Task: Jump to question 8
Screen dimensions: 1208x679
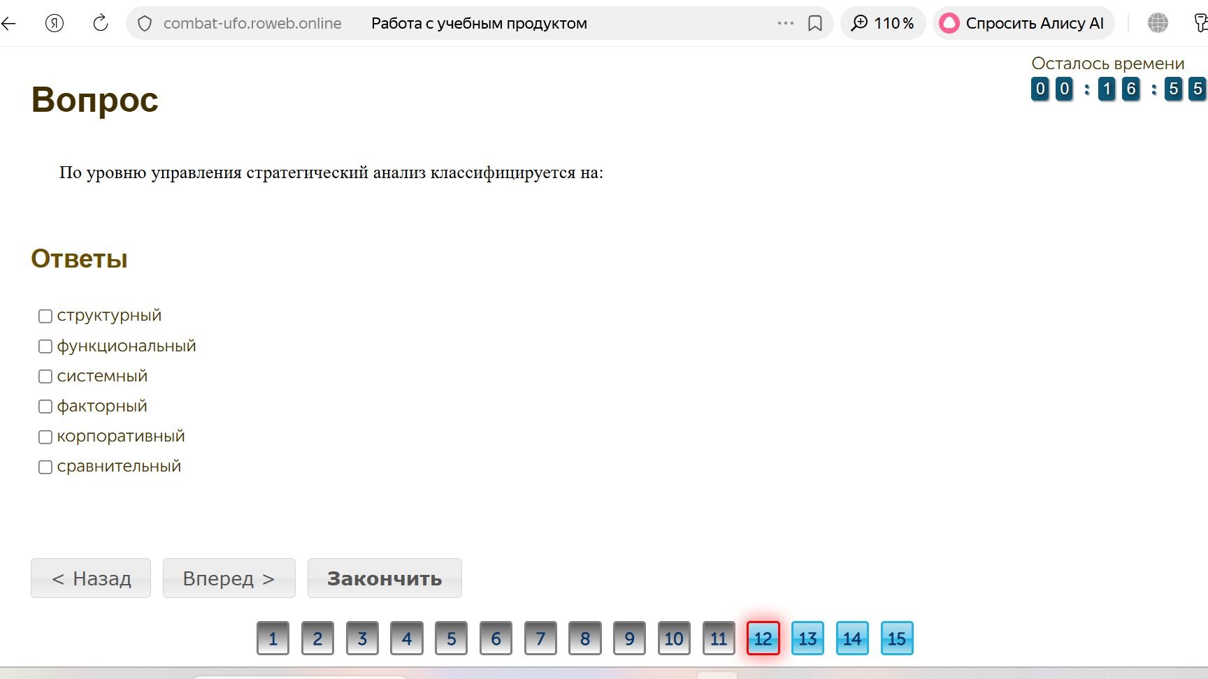Action: coord(585,638)
